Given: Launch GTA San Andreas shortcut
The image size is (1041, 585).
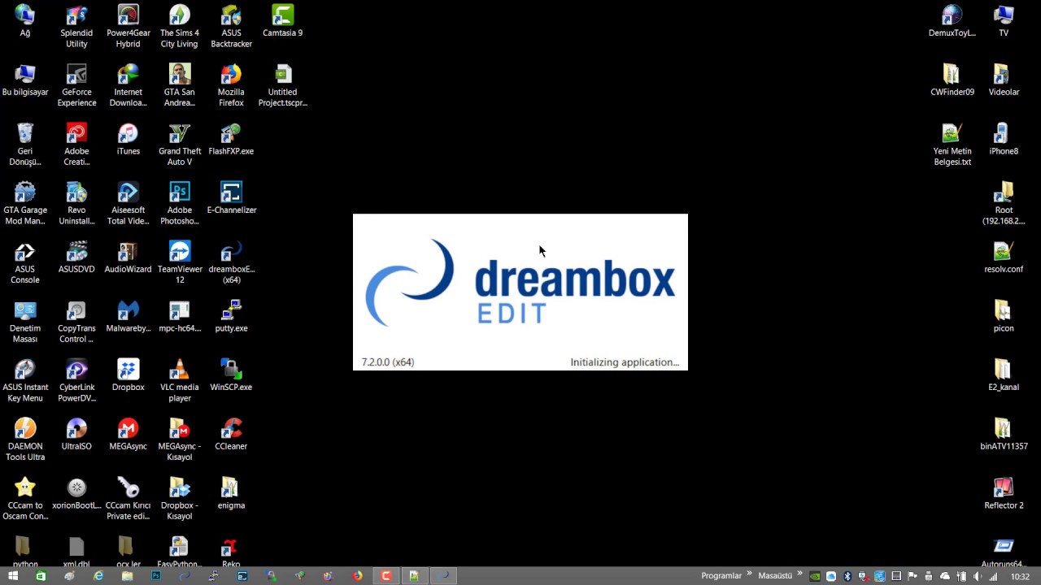Looking at the screenshot, I should pos(180,85).
